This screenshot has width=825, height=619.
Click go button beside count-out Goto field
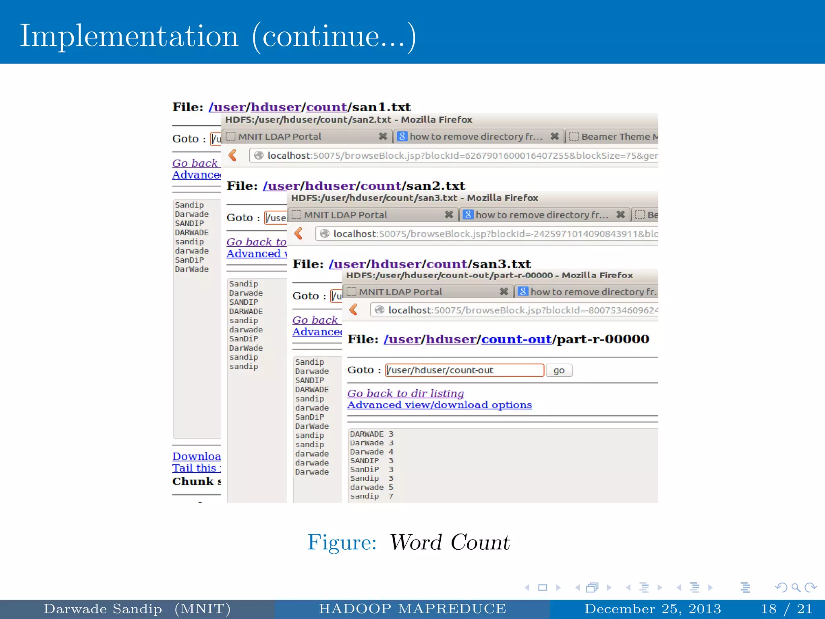click(x=559, y=370)
